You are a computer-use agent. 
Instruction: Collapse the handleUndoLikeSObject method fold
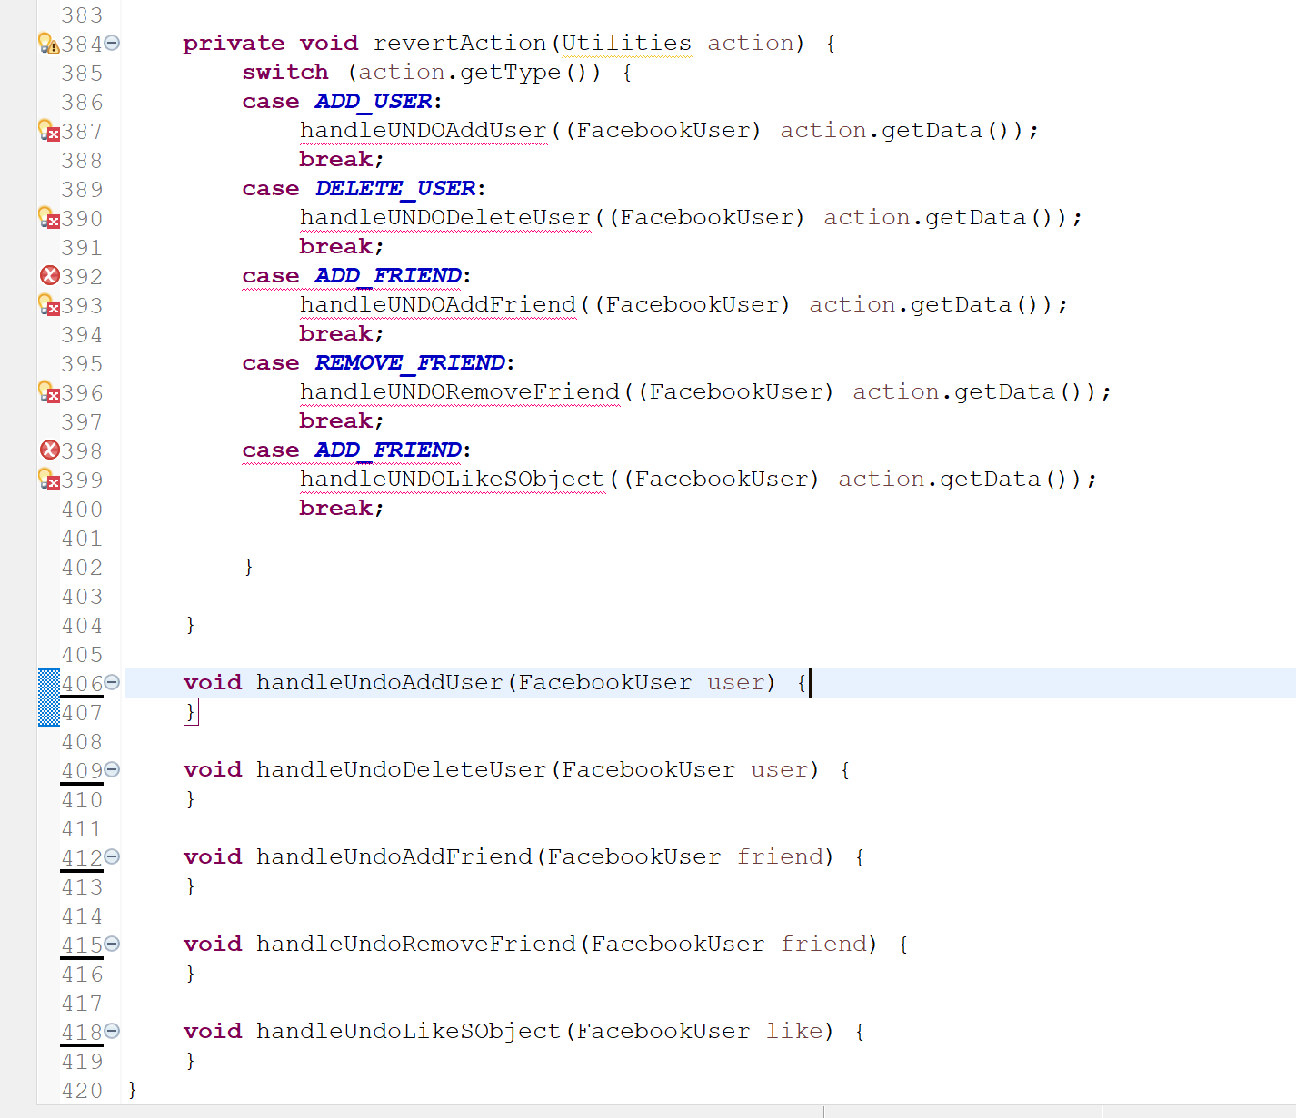(x=112, y=1032)
